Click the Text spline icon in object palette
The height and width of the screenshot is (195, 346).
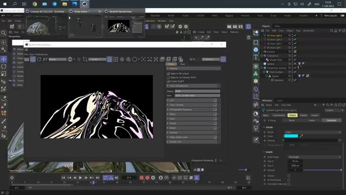256,57
